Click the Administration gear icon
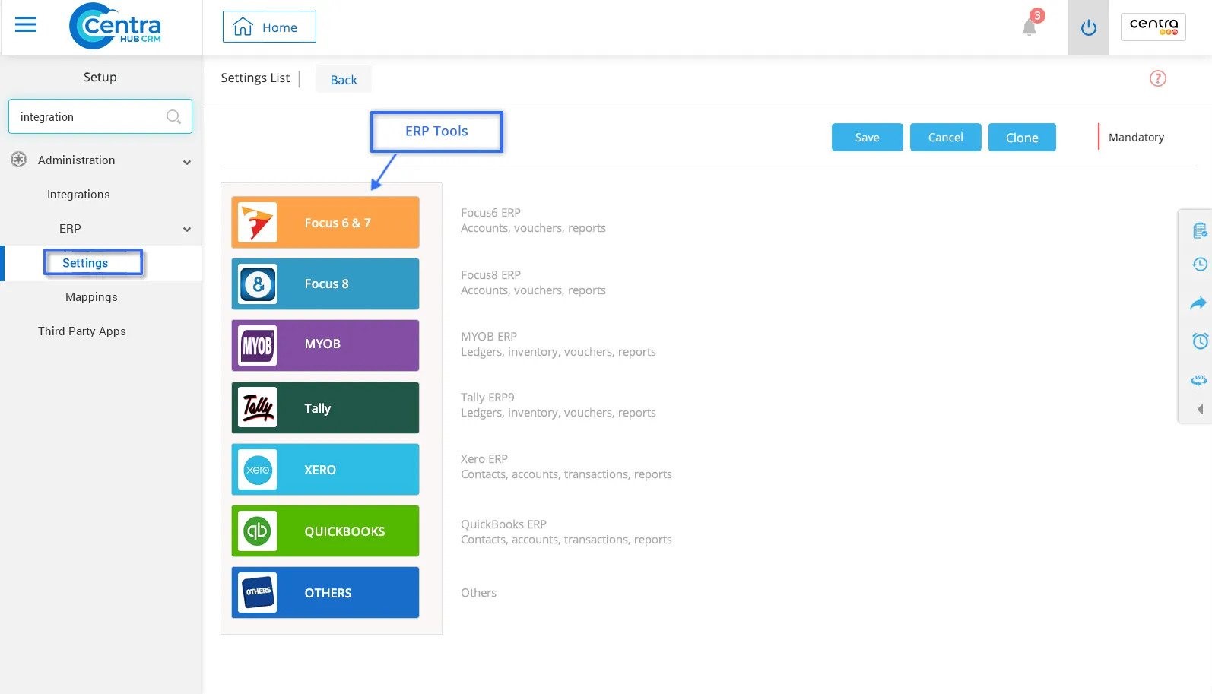The width and height of the screenshot is (1212, 694). click(x=19, y=160)
